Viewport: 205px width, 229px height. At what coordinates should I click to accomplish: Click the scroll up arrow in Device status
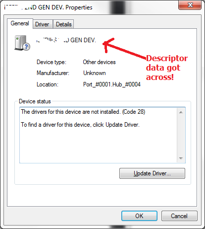[181, 112]
